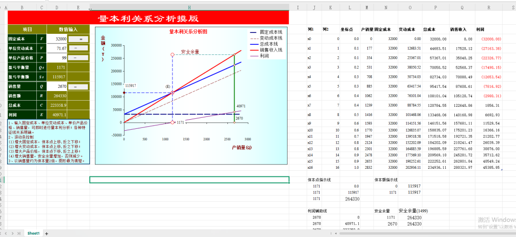Select the profit cell (2980.31)

489,96
